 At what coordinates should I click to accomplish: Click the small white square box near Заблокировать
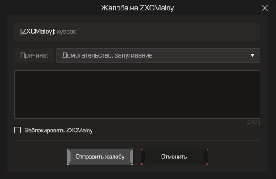pos(17,130)
